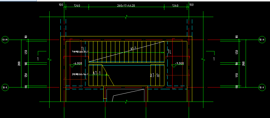This screenshot has height=118, width=270.
Task: Click the left 1340 dimension text
Action: pyautogui.click(x=77, y=6)
